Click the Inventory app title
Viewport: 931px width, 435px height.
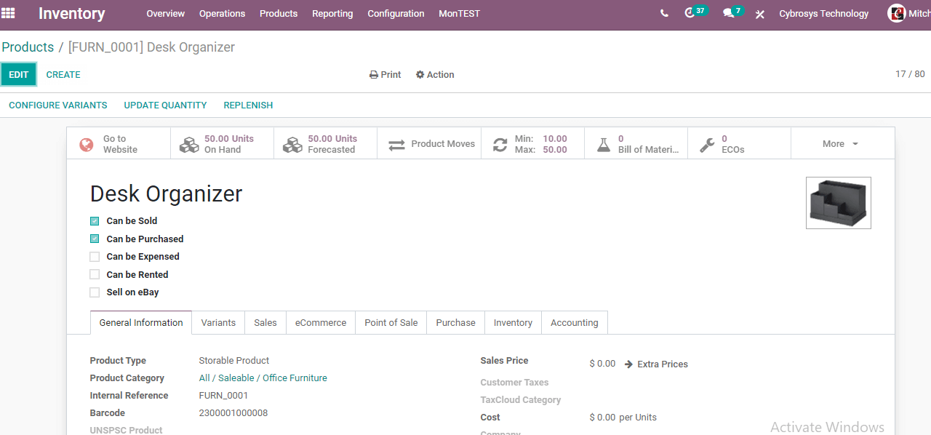click(71, 14)
